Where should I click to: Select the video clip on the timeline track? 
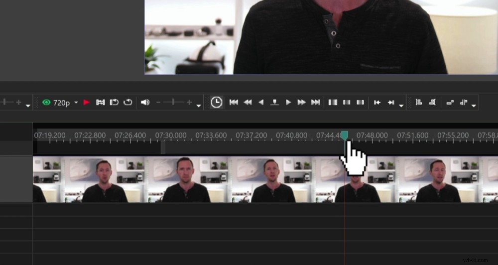[265, 179]
